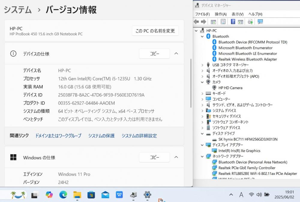Collapse the ネットワーク アダプター category
Viewport: 300px width, 202px height.
pyautogui.click(x=202, y=157)
